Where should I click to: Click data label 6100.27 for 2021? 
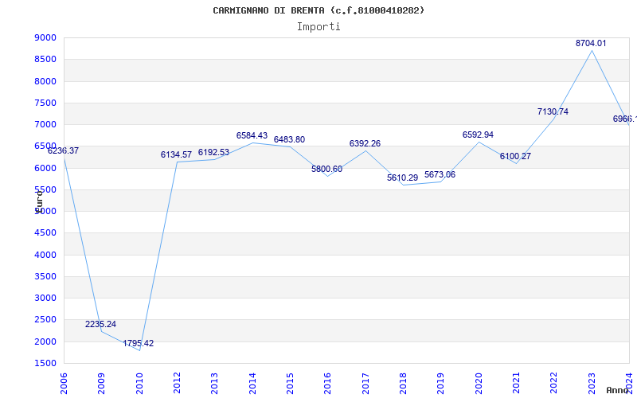[x=515, y=156]
